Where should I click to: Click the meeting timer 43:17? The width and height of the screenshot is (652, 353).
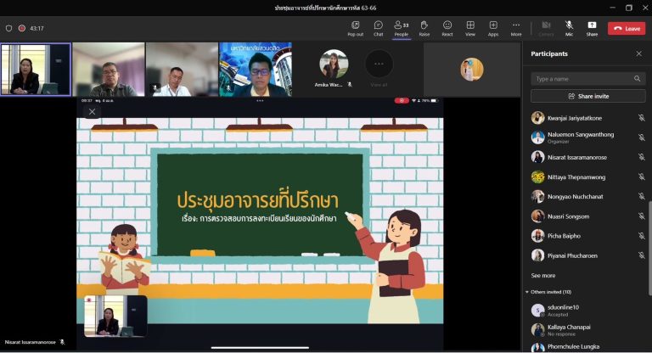[x=37, y=28]
